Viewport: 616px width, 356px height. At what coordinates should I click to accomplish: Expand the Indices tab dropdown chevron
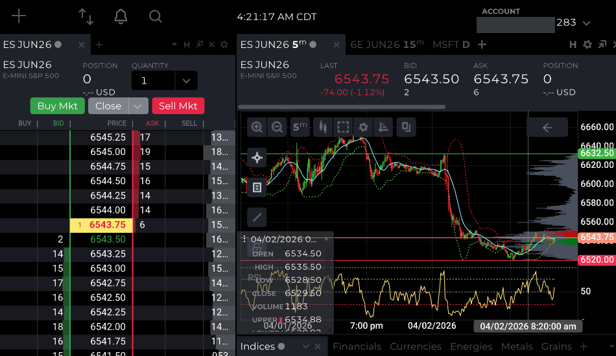pyautogui.click(x=305, y=346)
